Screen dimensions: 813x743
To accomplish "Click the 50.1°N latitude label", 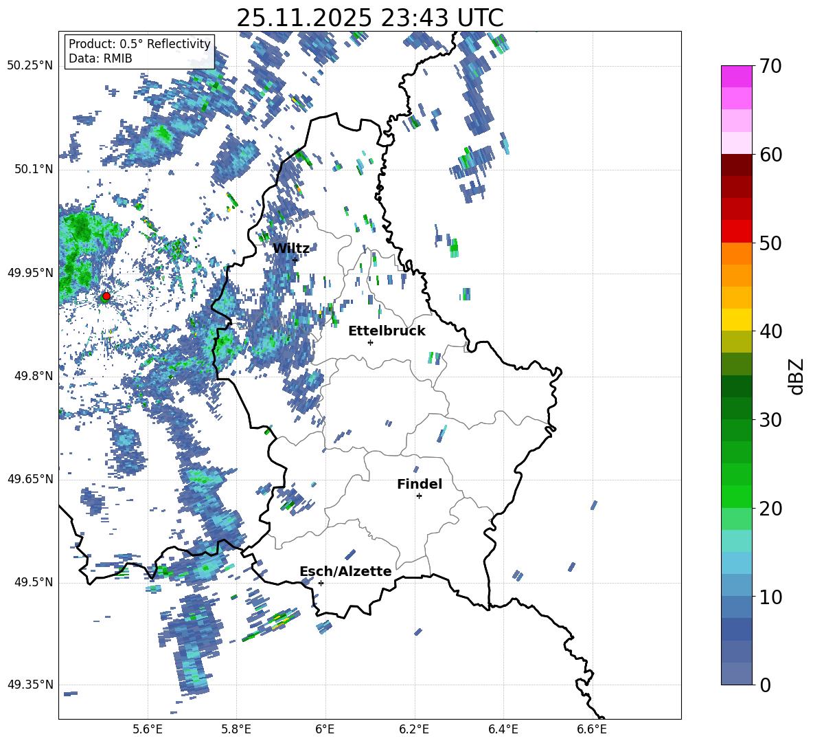I will point(33,169).
